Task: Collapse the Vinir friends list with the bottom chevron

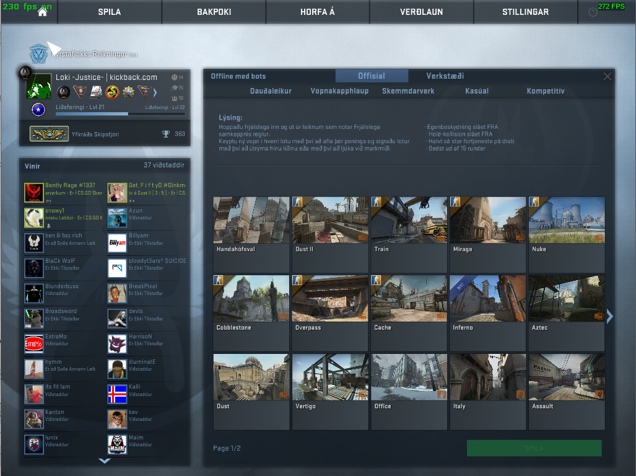Action: coord(104,461)
